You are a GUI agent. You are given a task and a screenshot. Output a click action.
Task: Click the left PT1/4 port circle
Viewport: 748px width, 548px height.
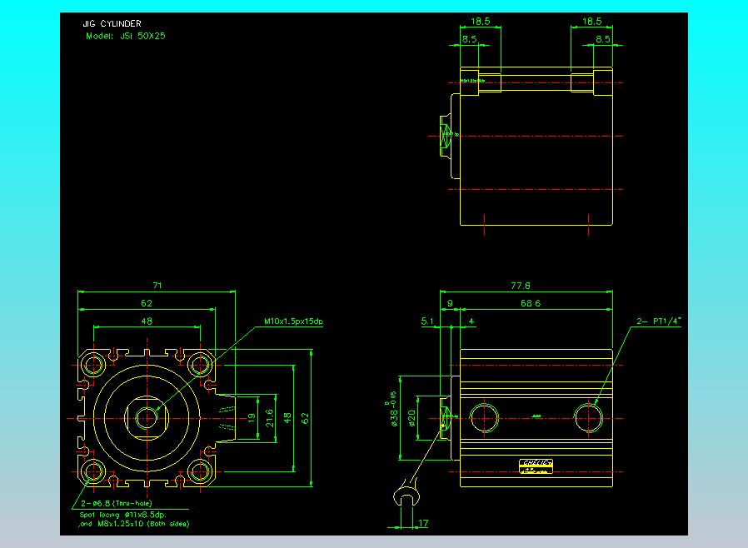click(484, 418)
